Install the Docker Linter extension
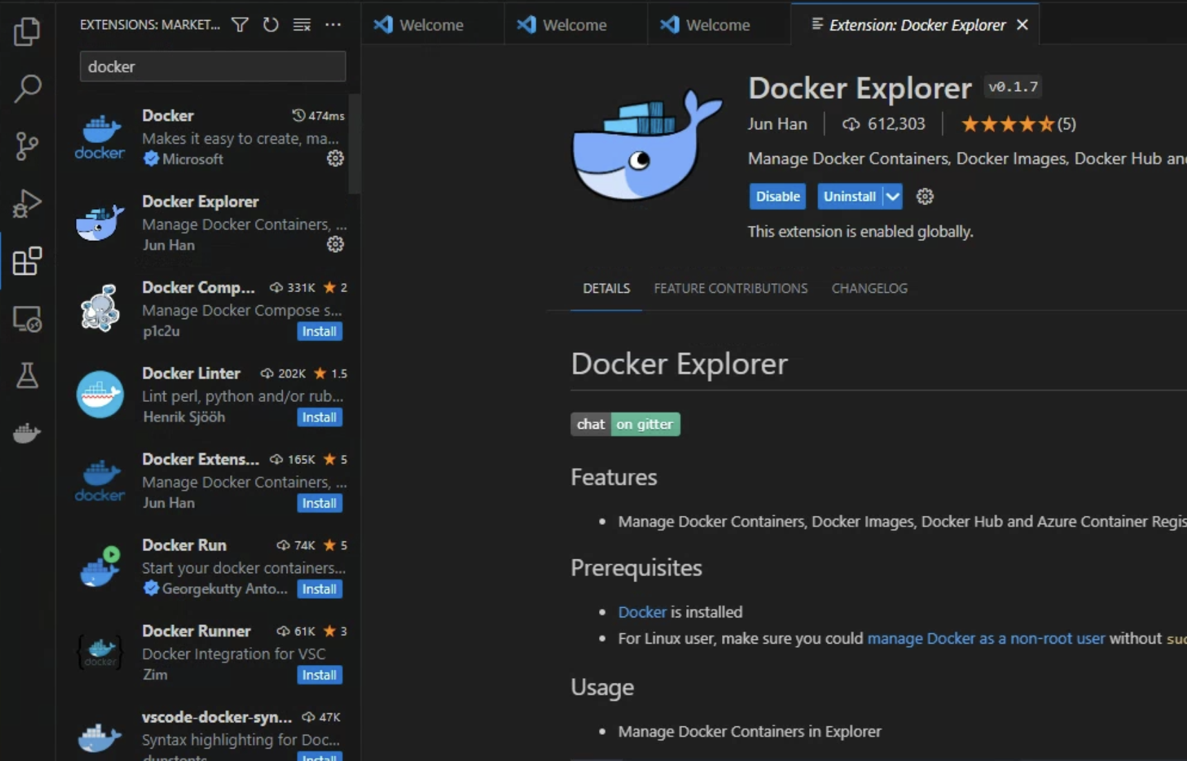The width and height of the screenshot is (1187, 761). 319,417
